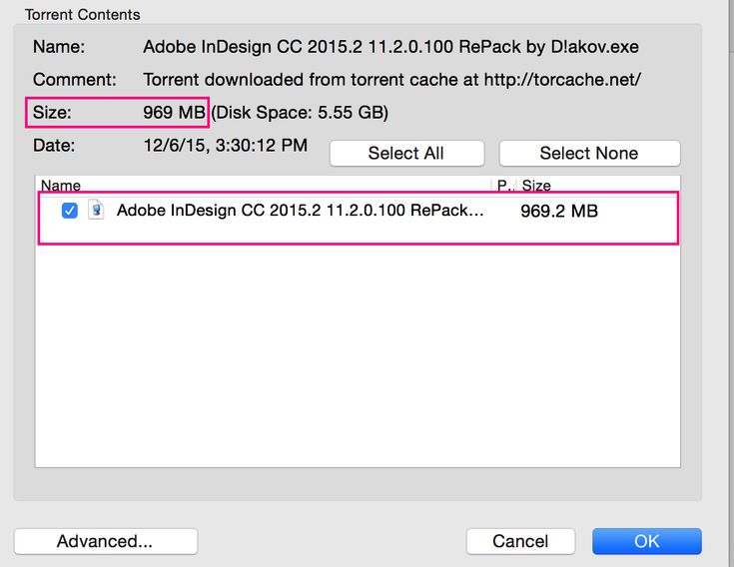Click the torcache.net comment text
This screenshot has width=734, height=567.
tap(391, 80)
